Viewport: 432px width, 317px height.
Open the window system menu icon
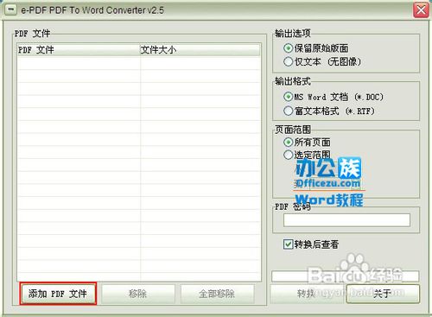point(10,10)
